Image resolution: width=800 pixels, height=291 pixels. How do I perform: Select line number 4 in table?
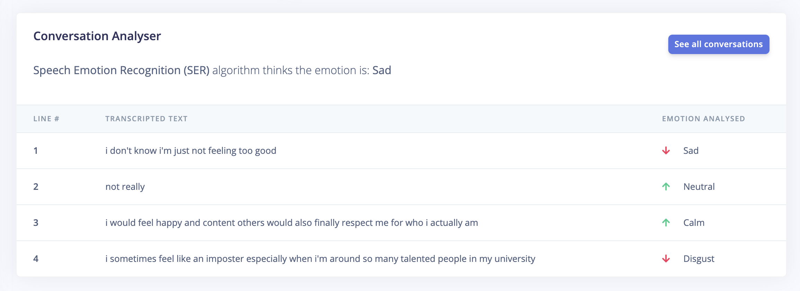click(x=36, y=259)
